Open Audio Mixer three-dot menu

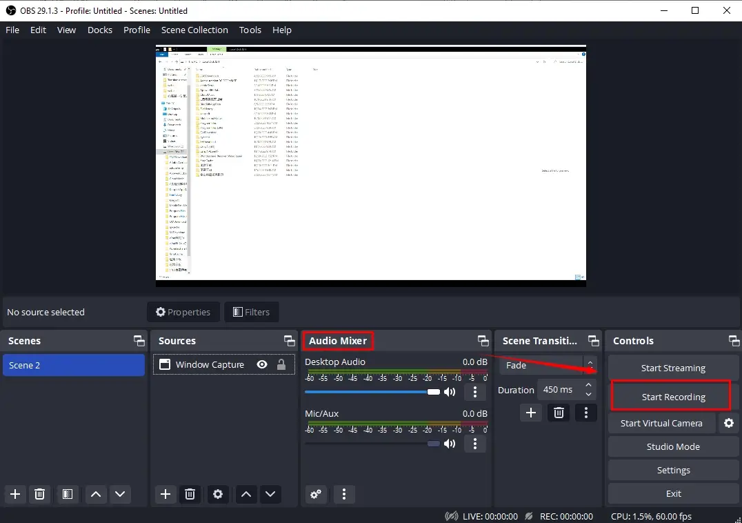click(343, 494)
